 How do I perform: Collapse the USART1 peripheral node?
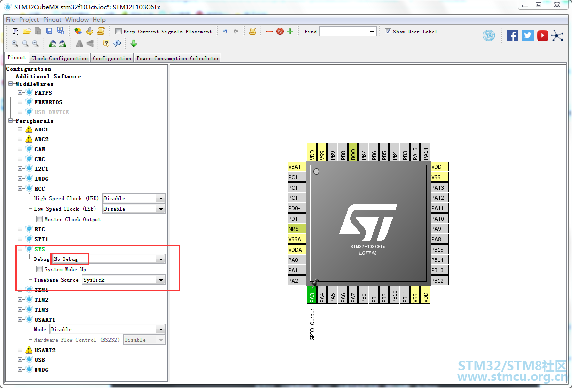(x=20, y=320)
